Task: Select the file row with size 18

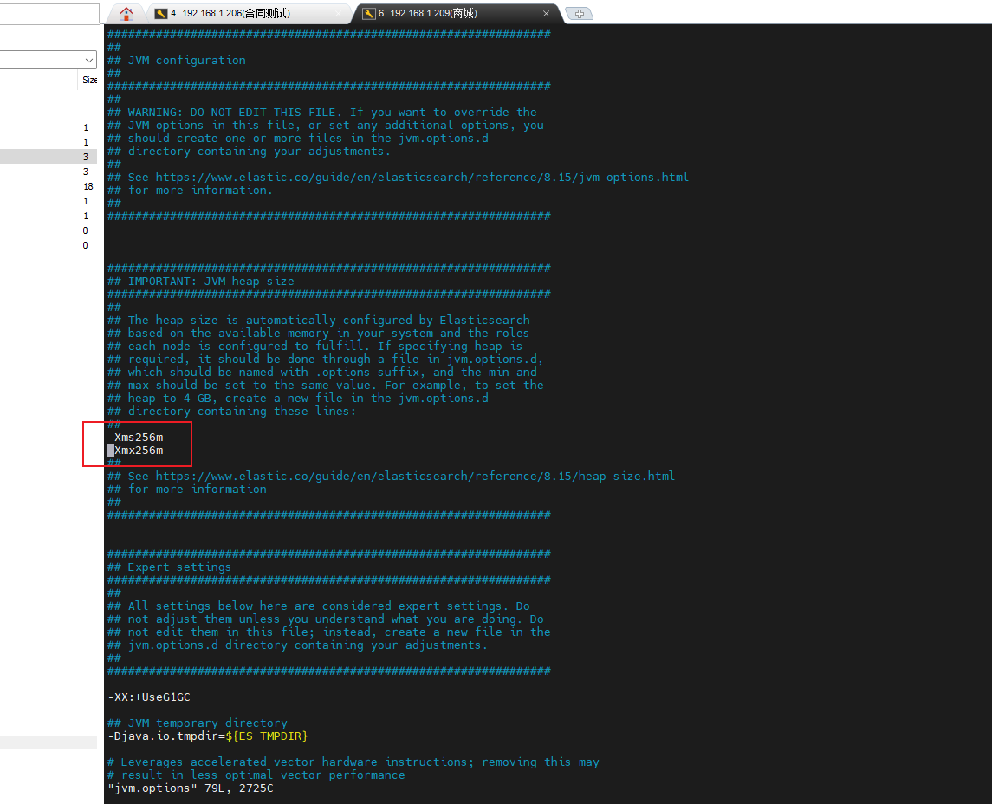Action: tap(49, 186)
